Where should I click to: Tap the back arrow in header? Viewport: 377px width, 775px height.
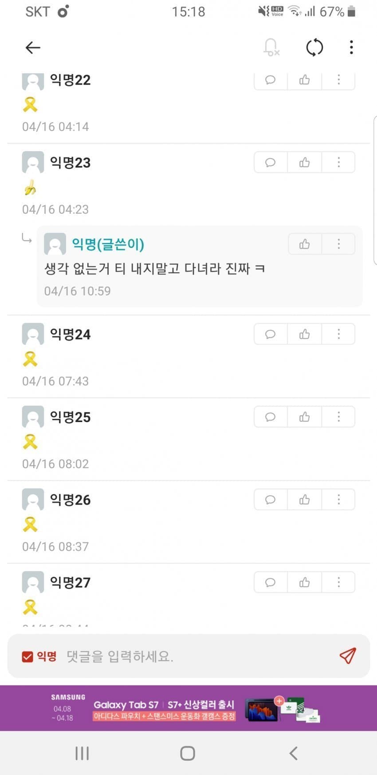pyautogui.click(x=33, y=47)
